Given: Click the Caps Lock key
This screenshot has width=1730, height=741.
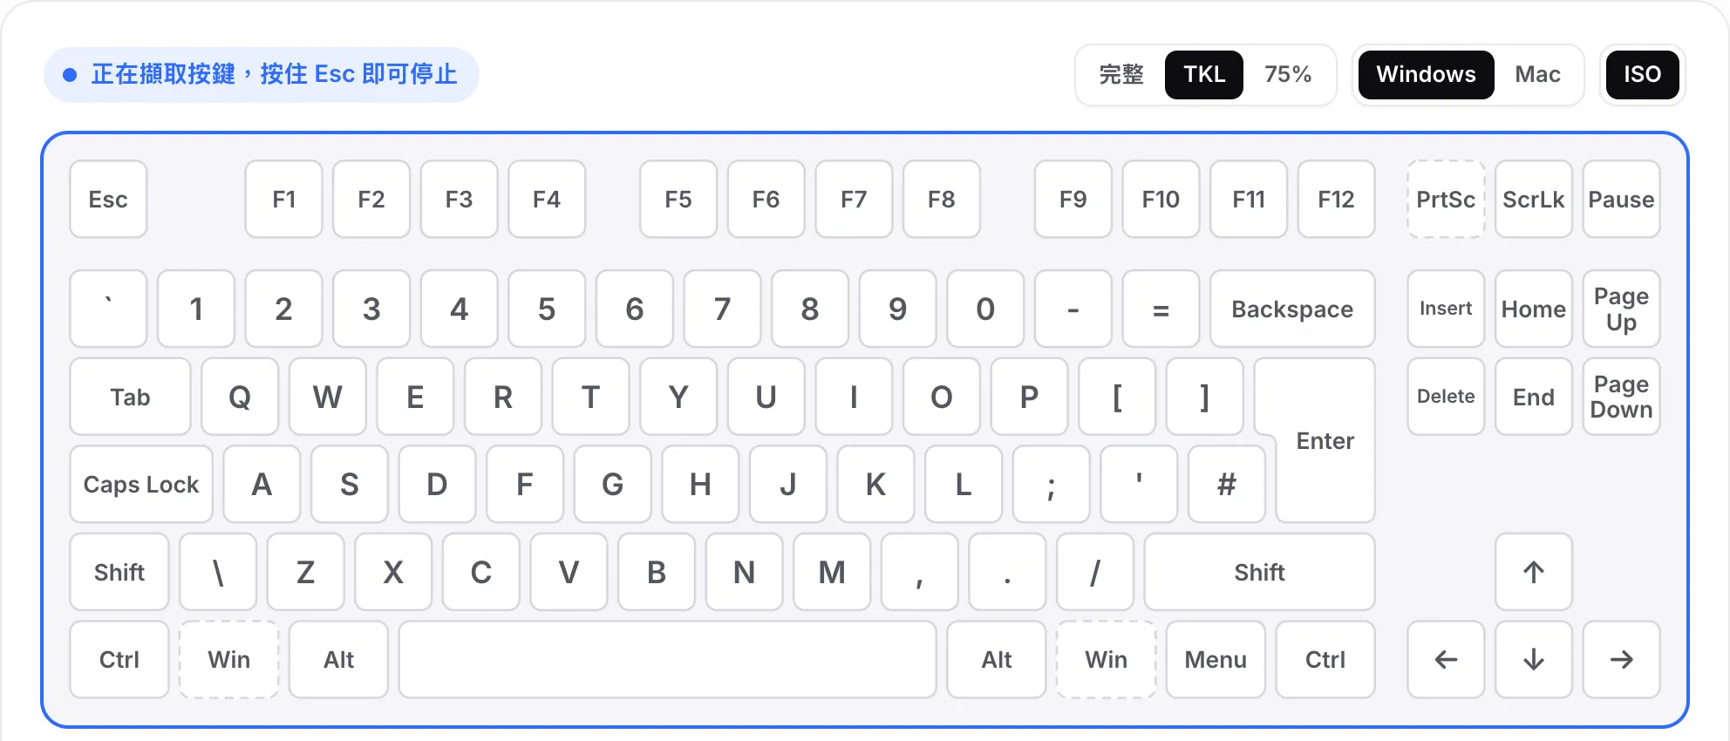Looking at the screenshot, I should 141,484.
